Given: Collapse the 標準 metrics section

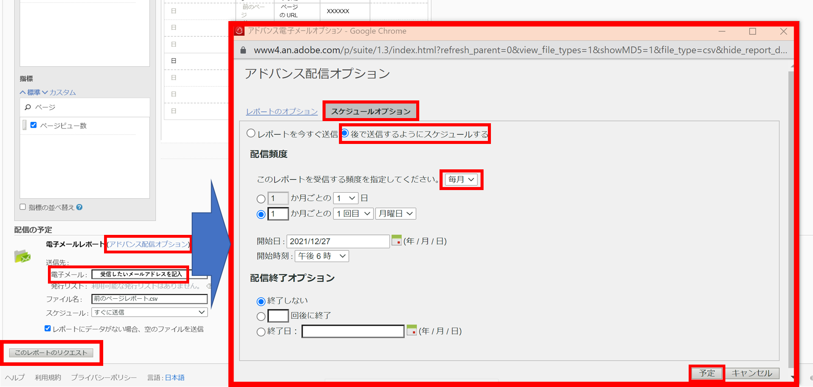Looking at the screenshot, I should 30,92.
